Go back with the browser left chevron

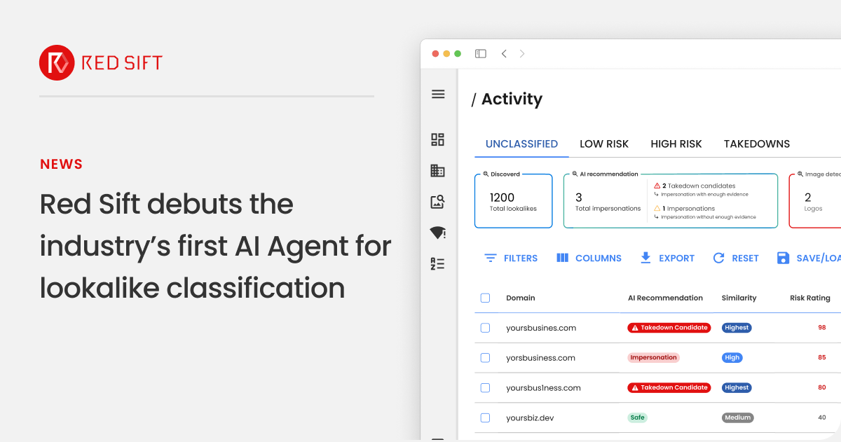[504, 53]
